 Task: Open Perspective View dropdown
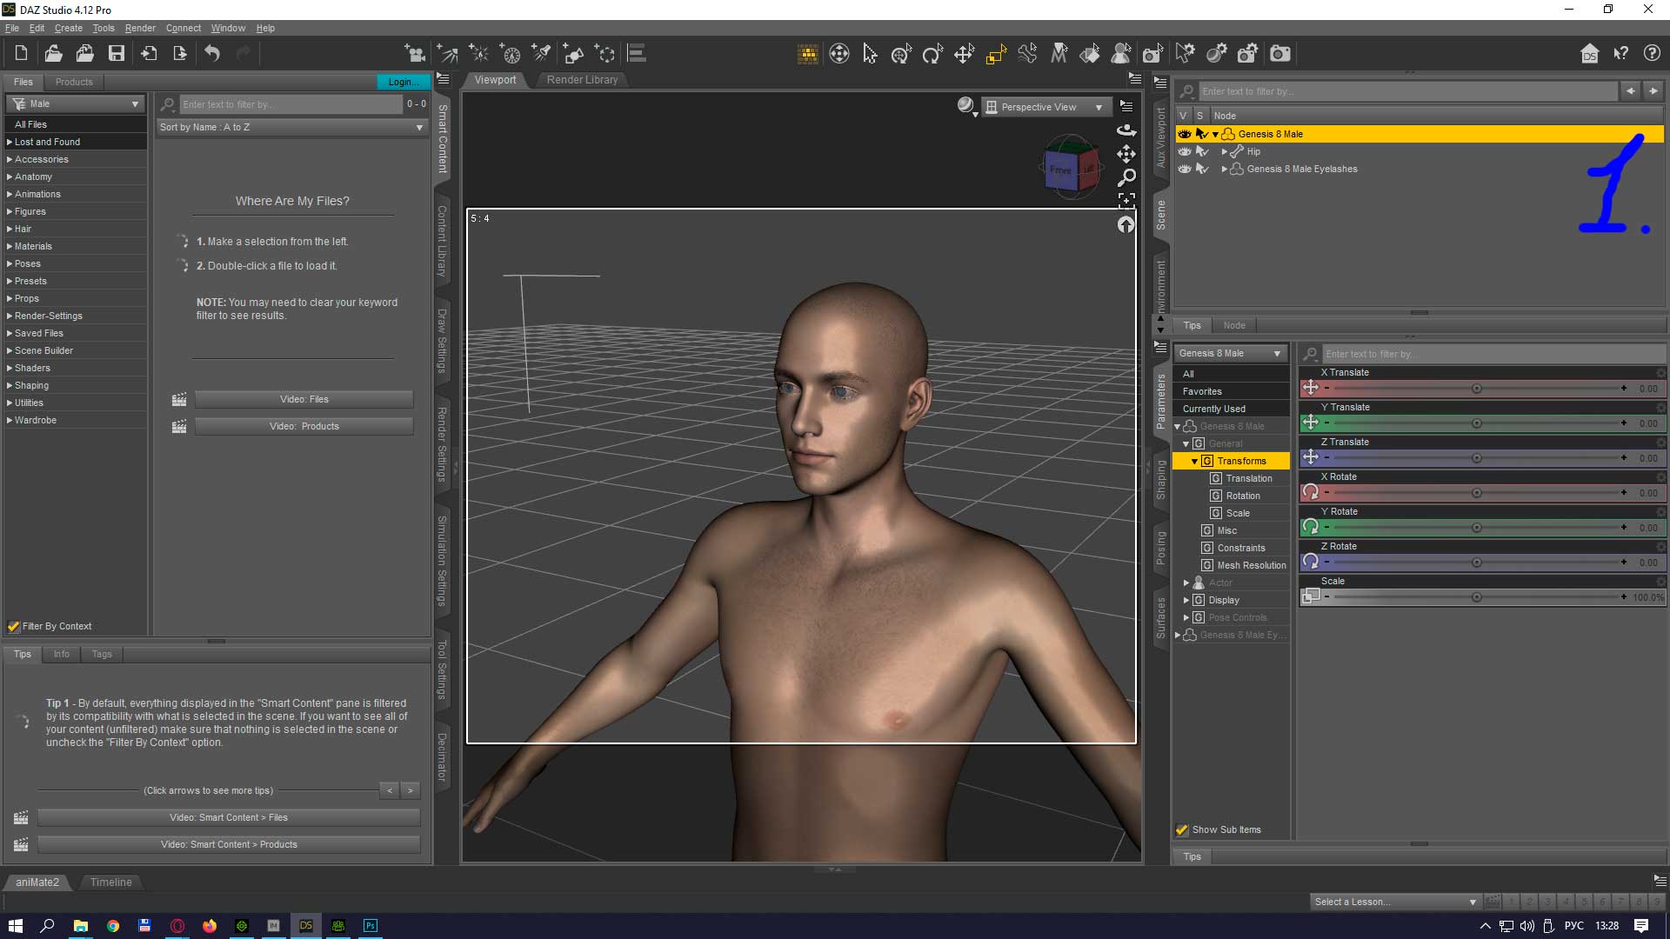(x=1046, y=107)
